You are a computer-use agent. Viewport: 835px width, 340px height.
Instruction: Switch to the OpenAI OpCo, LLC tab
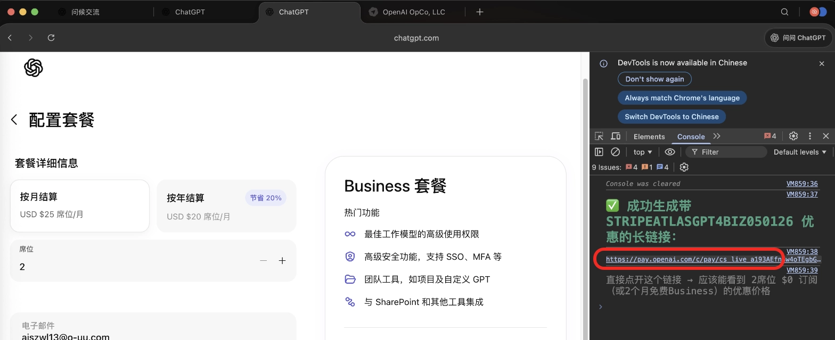click(x=414, y=12)
